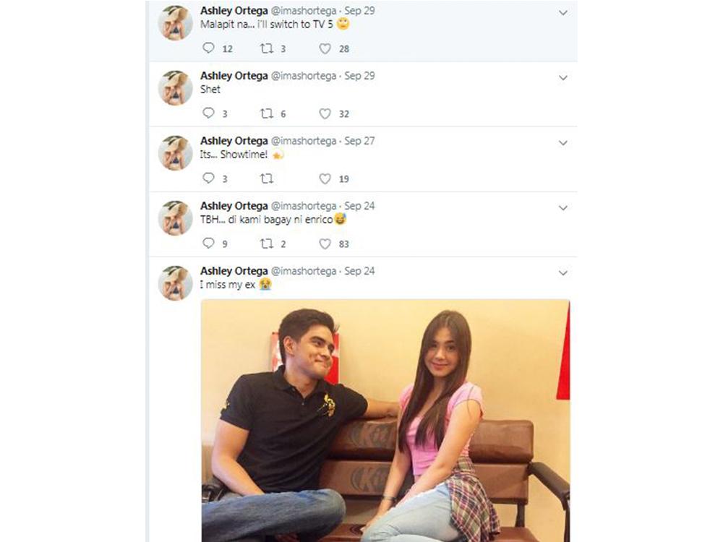Like the "Shet" tweet
The image size is (723, 542).
click(x=325, y=113)
